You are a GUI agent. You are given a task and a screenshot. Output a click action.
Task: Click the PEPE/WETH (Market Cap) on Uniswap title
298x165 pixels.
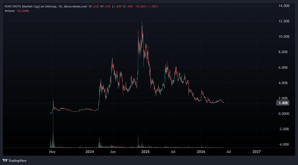click(x=31, y=7)
